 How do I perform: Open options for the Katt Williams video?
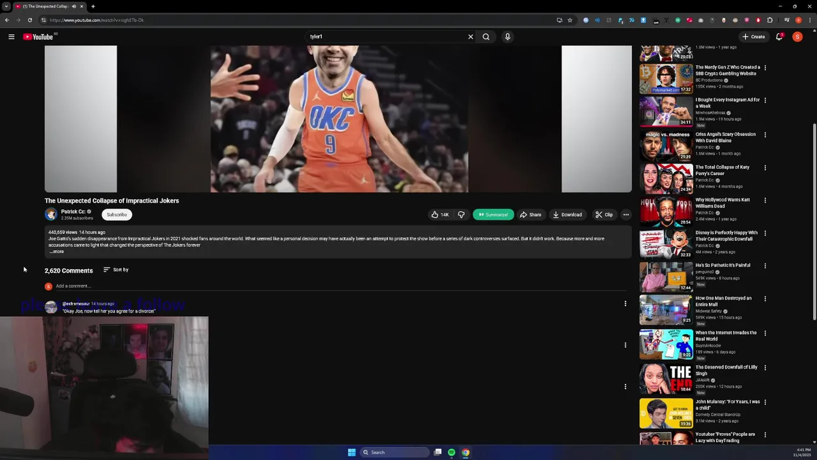tap(765, 201)
